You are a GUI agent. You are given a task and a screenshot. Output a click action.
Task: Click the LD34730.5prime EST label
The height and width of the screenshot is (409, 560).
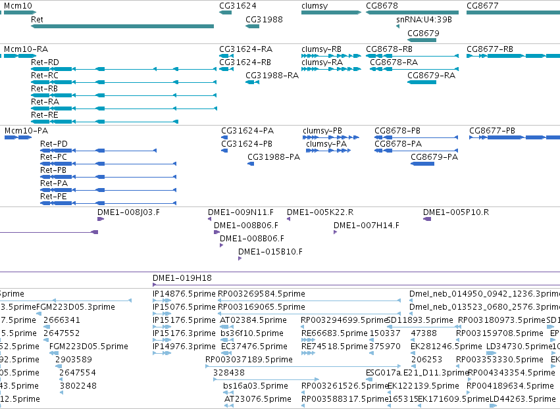[519, 347]
